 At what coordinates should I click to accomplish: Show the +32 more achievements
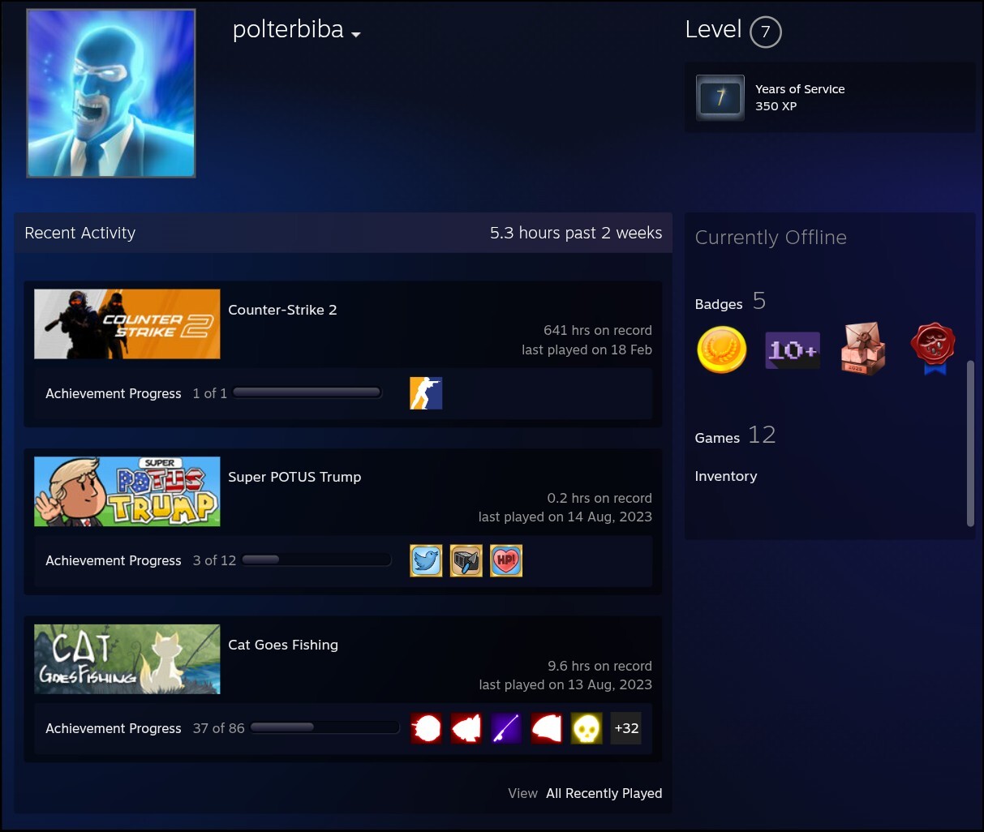[x=626, y=728]
